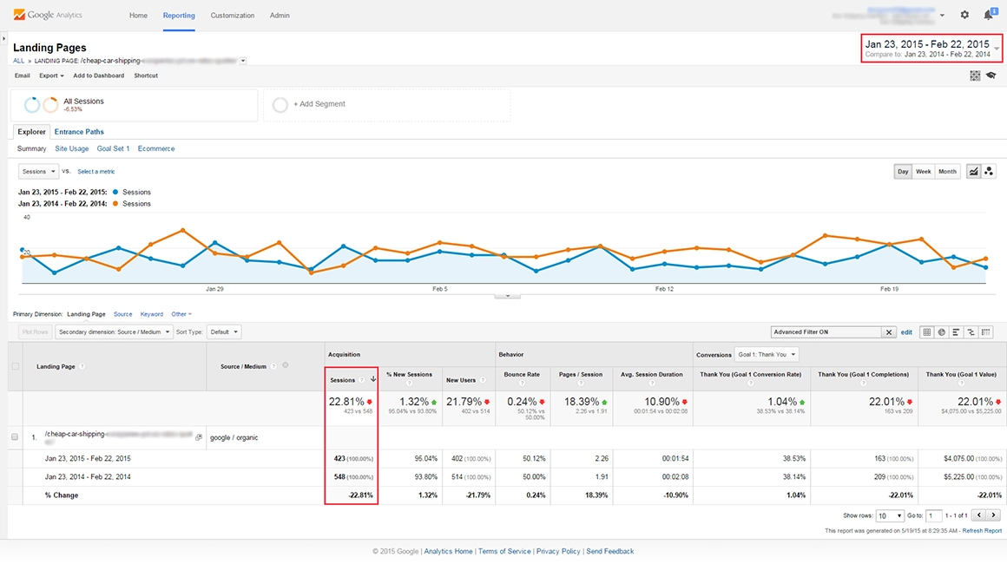The width and height of the screenshot is (1007, 564).
Task: Expand the left sidebar arrow
Action: (x=3, y=38)
